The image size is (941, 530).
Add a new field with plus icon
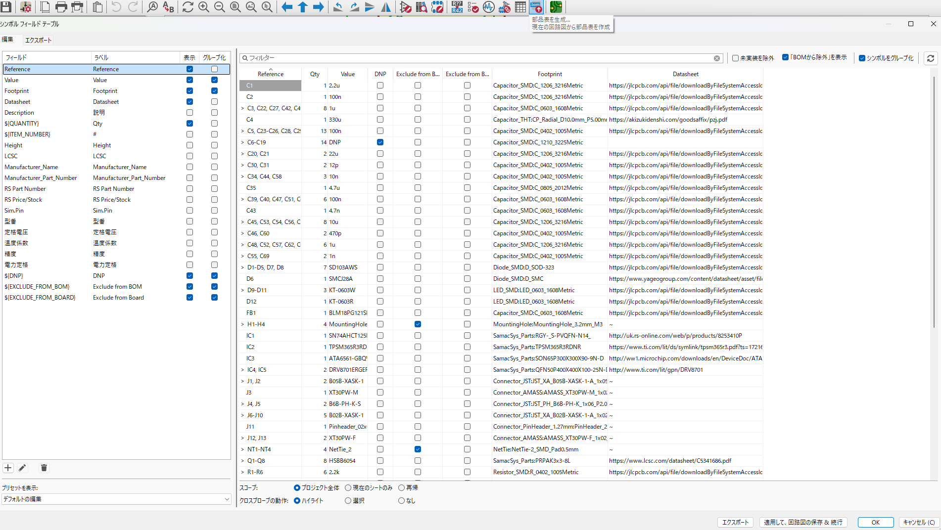8,468
